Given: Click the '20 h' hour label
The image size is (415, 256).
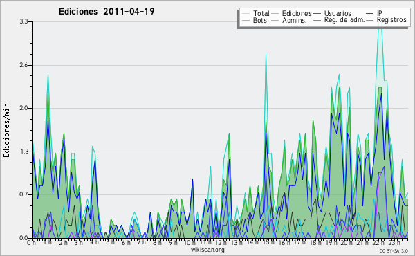Looking at the screenshot, I should (x=347, y=243).
